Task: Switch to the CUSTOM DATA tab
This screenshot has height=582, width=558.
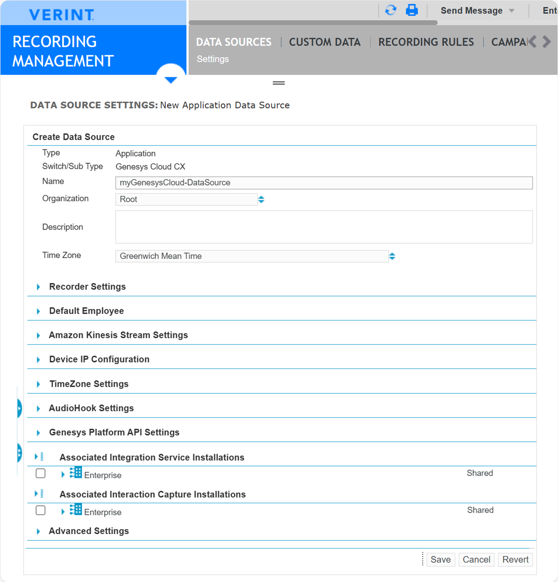Action: [x=325, y=42]
